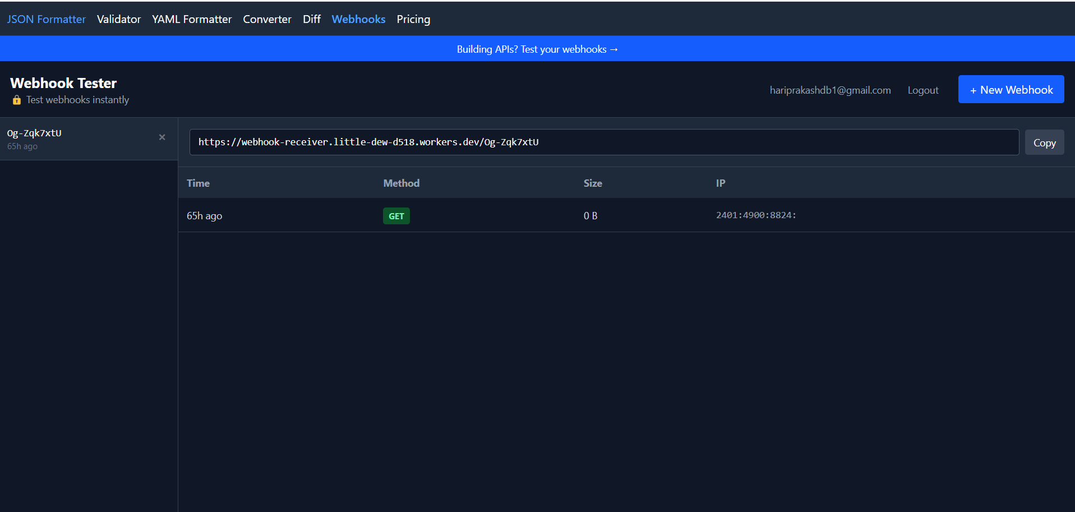The width and height of the screenshot is (1075, 512).
Task: Click the Test your webhooks banner link
Action: click(537, 49)
